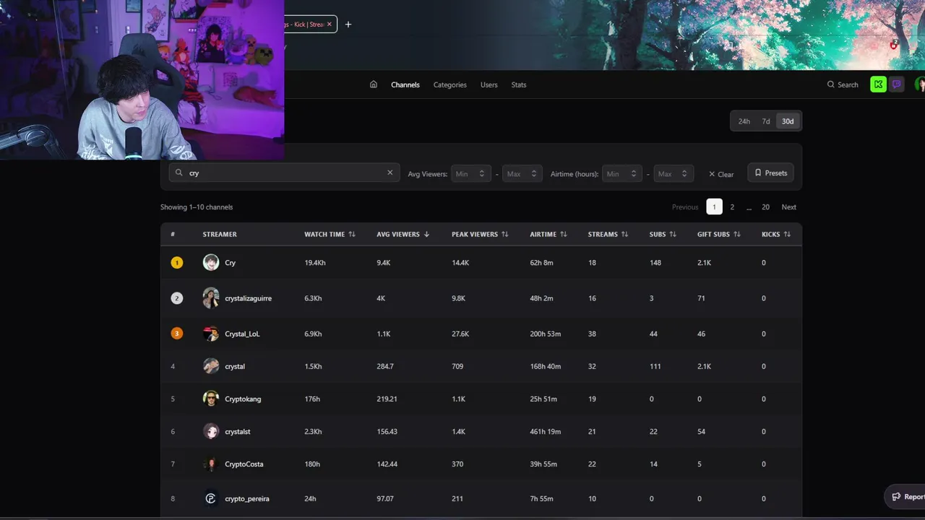Open the Stats nav tab
Viewport: 925px width, 520px height.
[x=519, y=84]
